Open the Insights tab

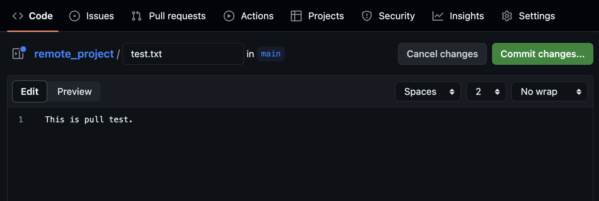tap(466, 16)
